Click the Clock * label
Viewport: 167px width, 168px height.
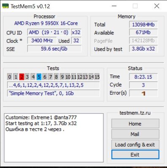pos(14,41)
